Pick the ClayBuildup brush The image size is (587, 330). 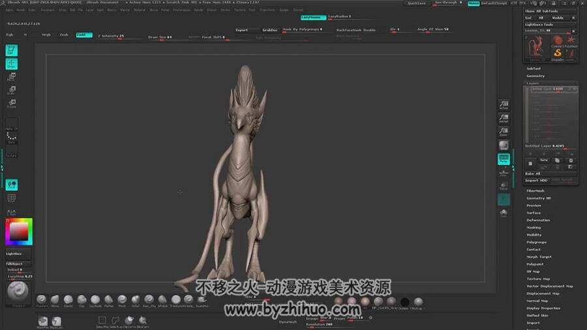click(95, 301)
